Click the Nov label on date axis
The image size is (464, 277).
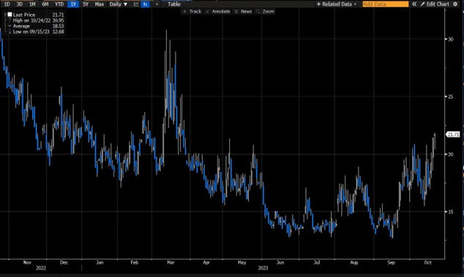click(27, 262)
